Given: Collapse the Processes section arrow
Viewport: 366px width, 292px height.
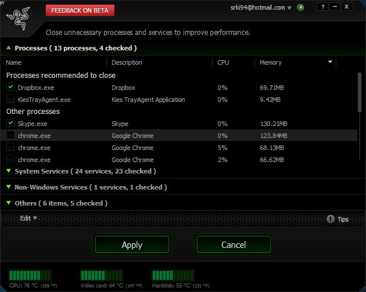Looking at the screenshot, I should pos(9,48).
